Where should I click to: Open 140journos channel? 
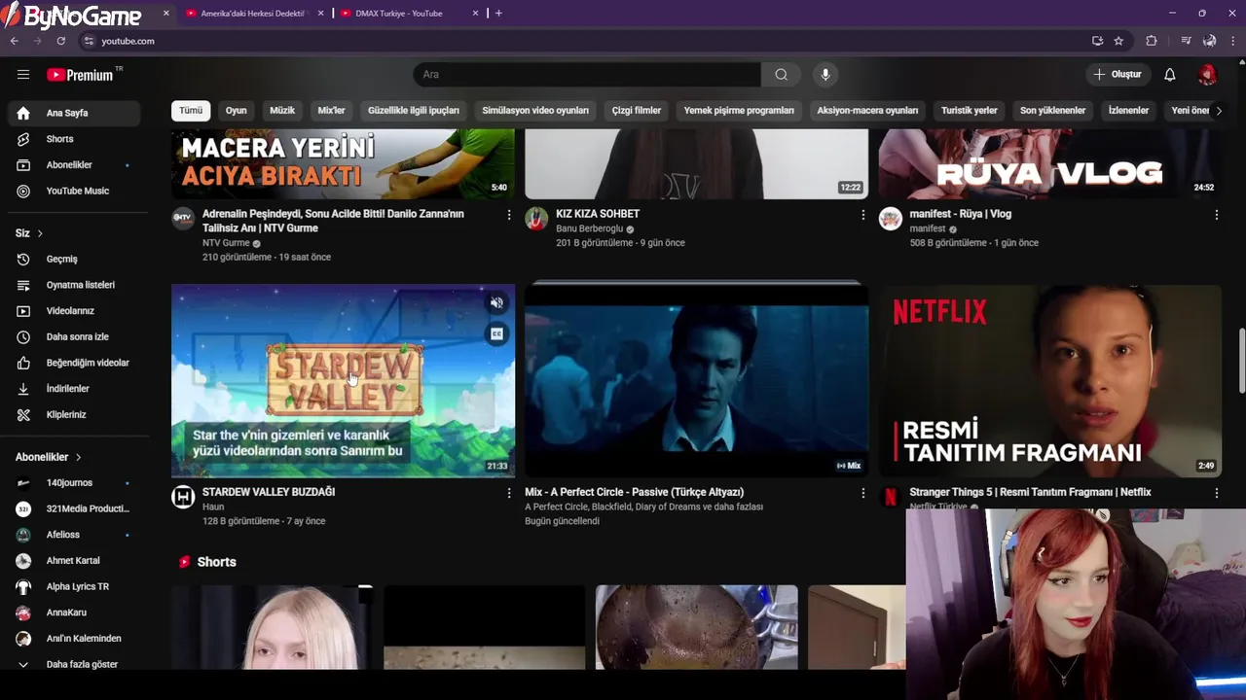pos(74,483)
